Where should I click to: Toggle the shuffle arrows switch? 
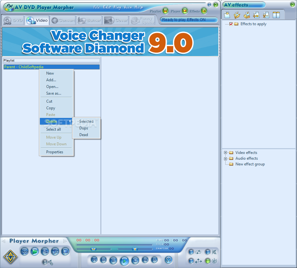[191, 261]
